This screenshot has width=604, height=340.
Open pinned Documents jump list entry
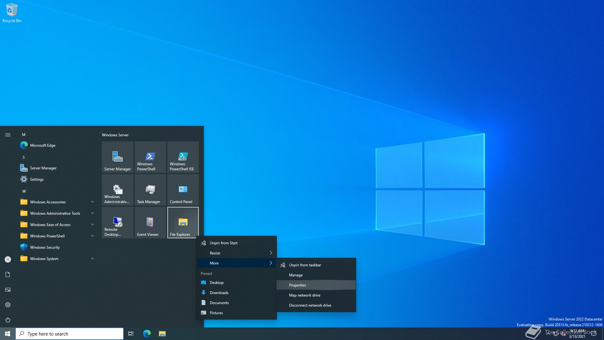237,303
